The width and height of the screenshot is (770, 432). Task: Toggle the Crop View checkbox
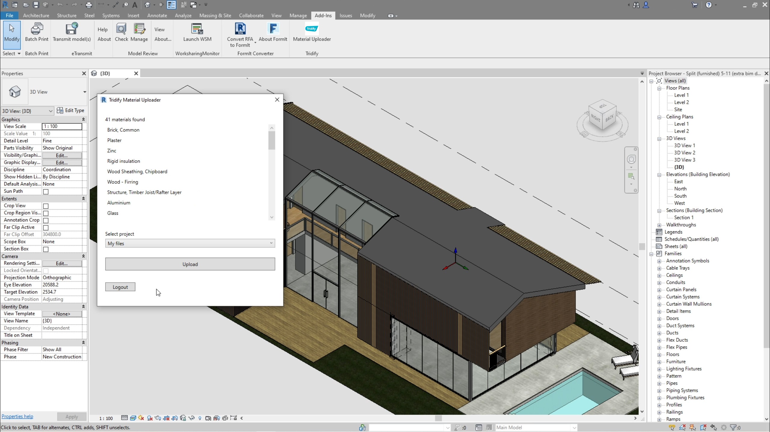click(x=46, y=206)
